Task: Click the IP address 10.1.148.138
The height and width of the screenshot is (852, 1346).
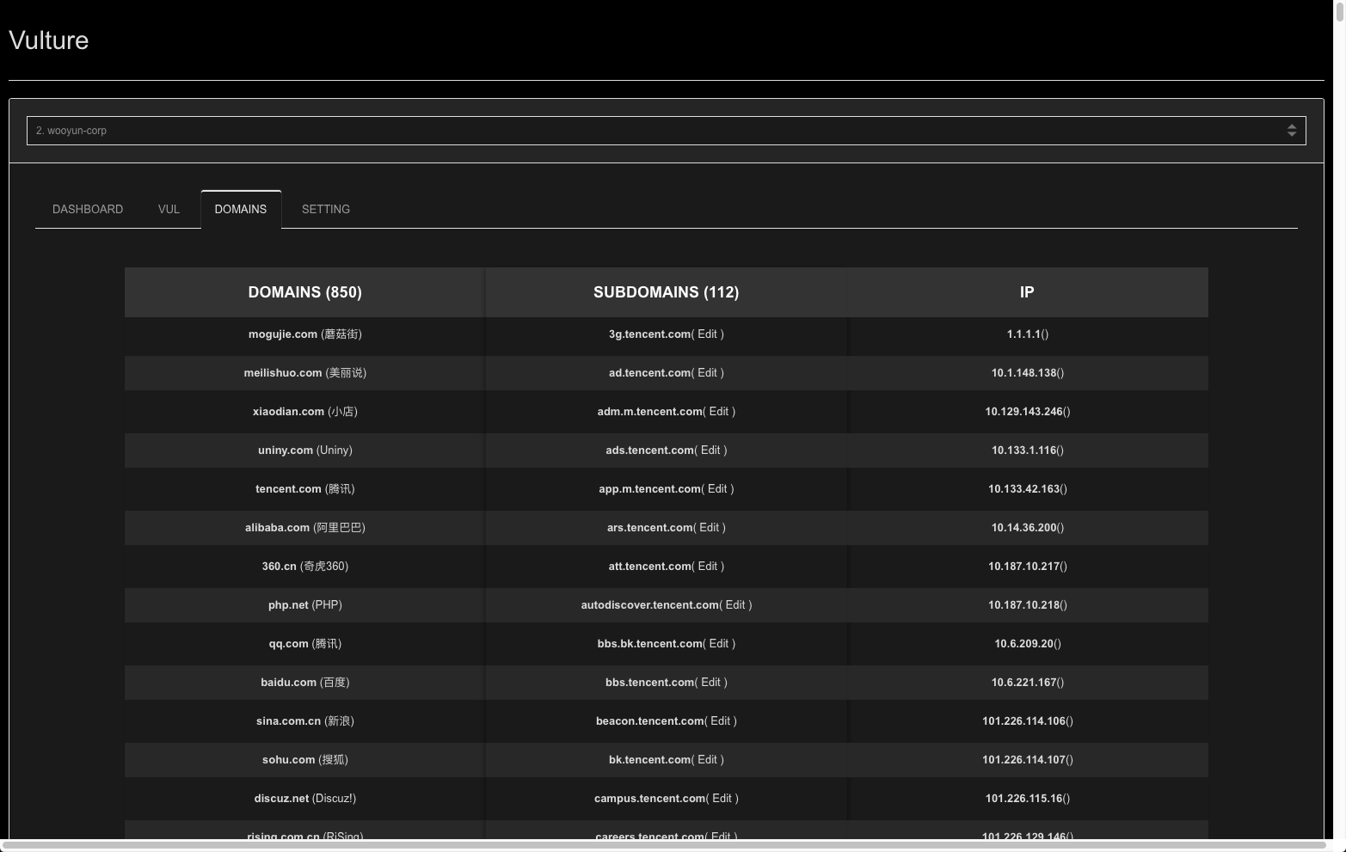Action: click(x=1023, y=373)
